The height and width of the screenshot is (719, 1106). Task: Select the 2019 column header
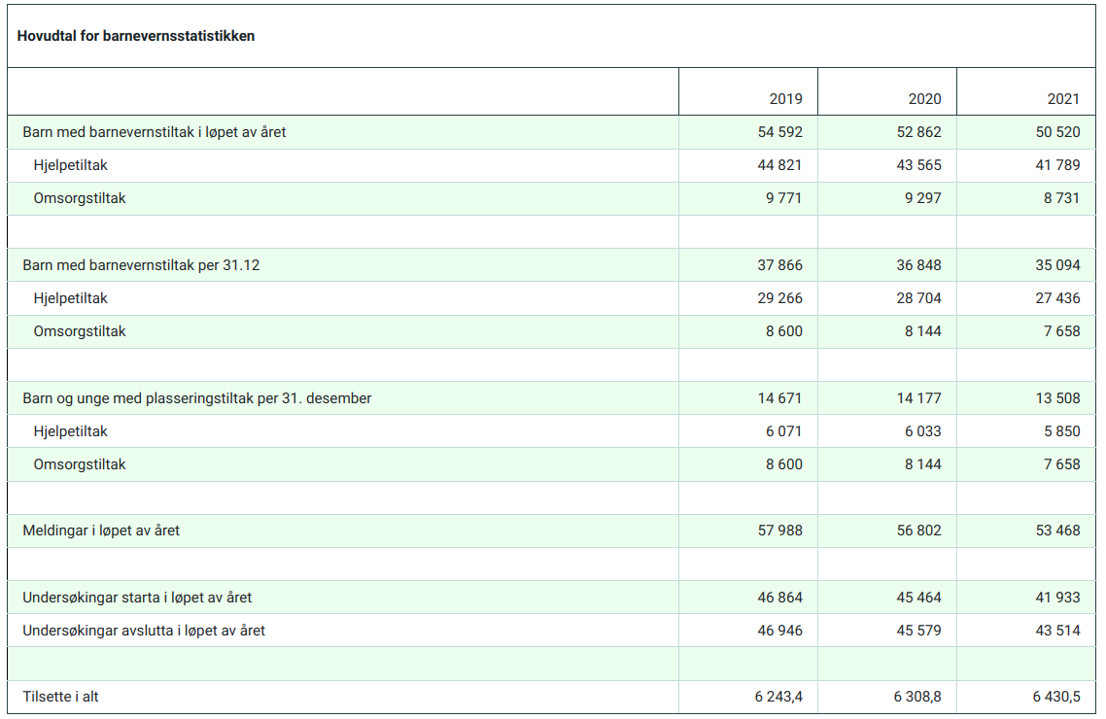[x=785, y=99]
